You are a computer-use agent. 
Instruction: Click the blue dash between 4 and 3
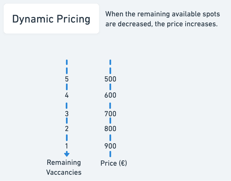(67, 105)
